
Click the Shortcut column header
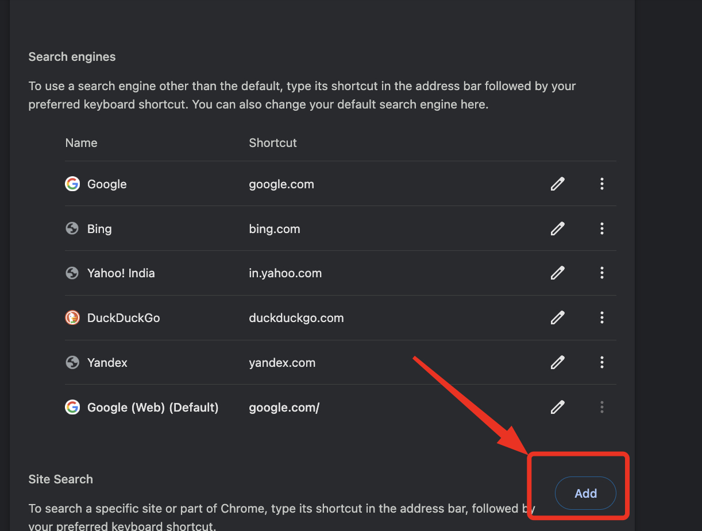273,143
